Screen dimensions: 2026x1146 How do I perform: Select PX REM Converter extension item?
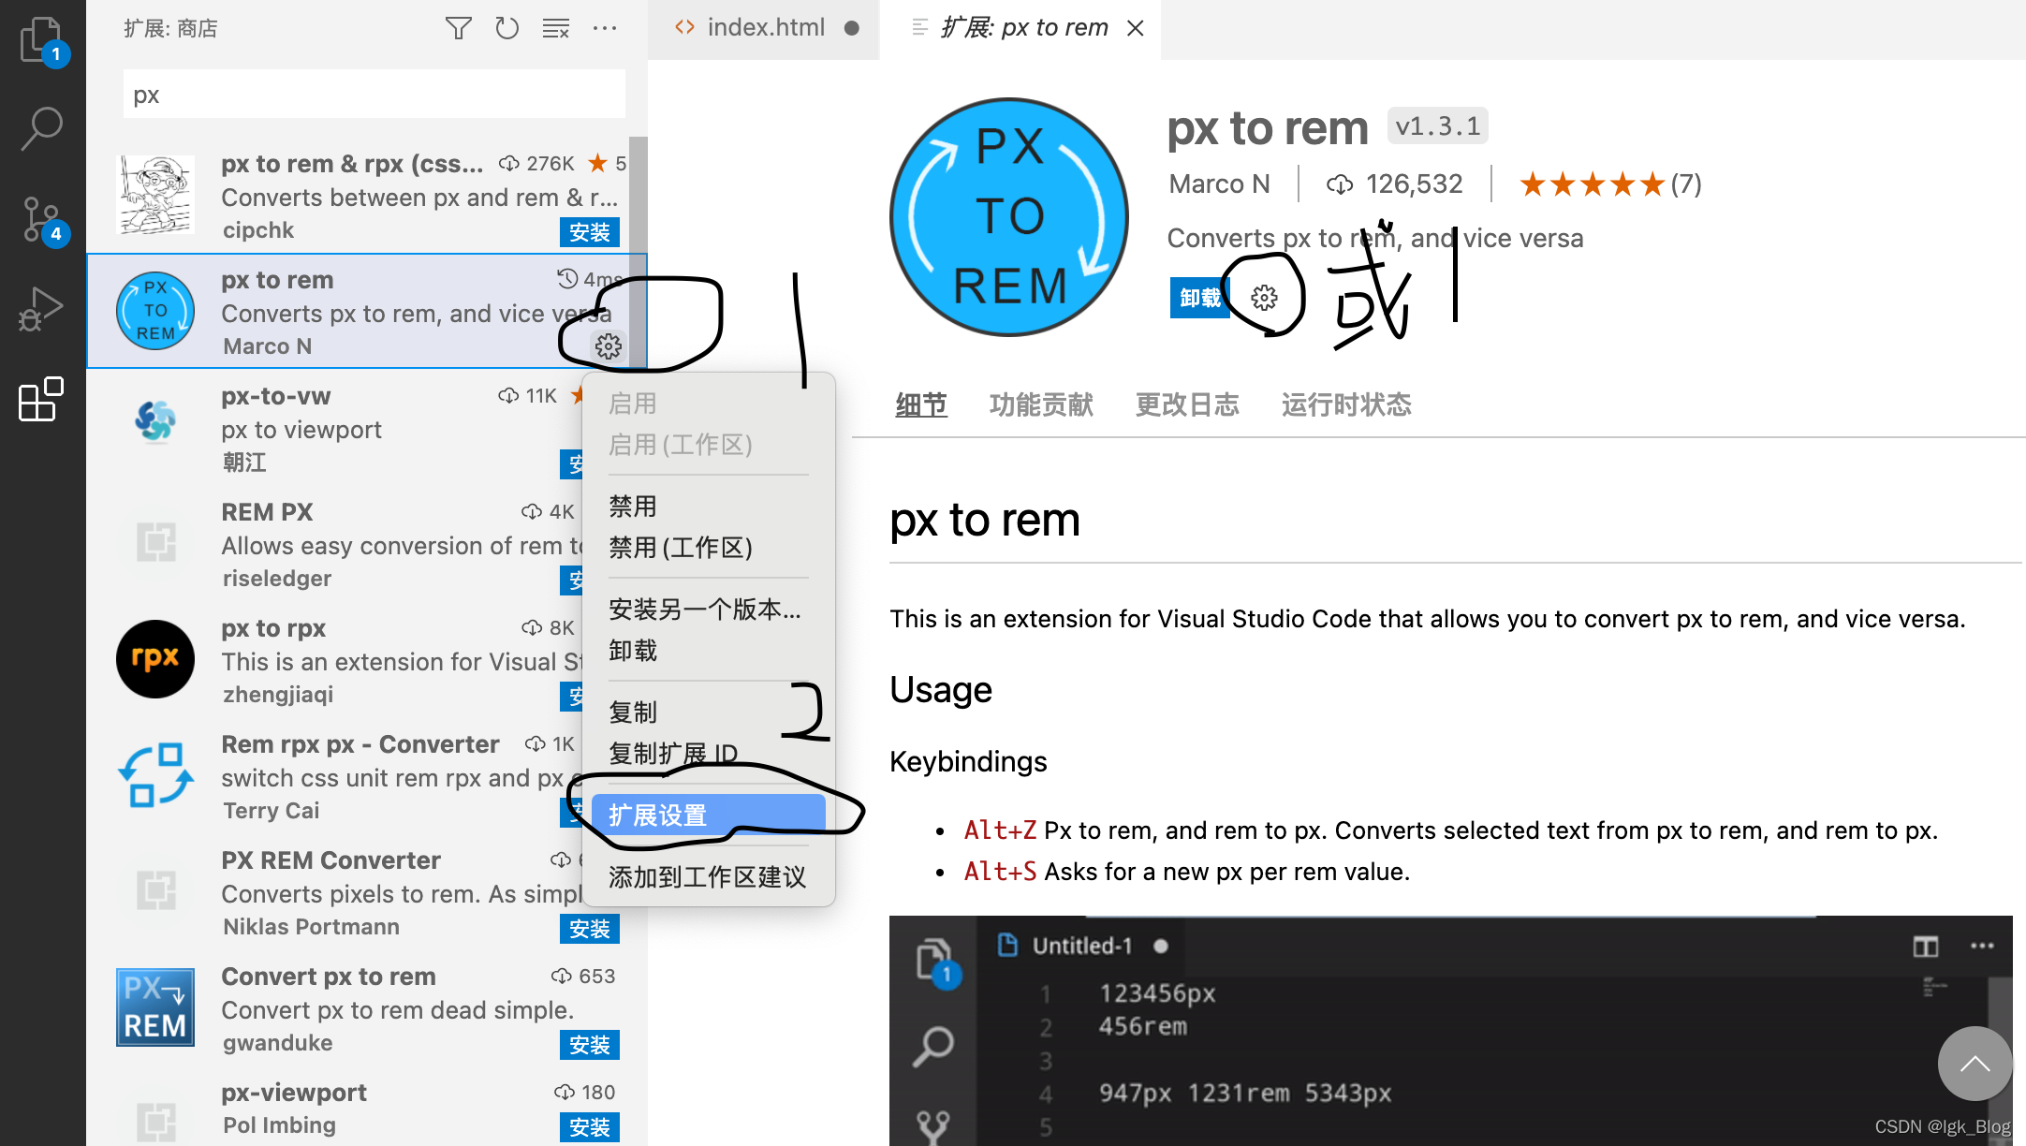coord(335,892)
